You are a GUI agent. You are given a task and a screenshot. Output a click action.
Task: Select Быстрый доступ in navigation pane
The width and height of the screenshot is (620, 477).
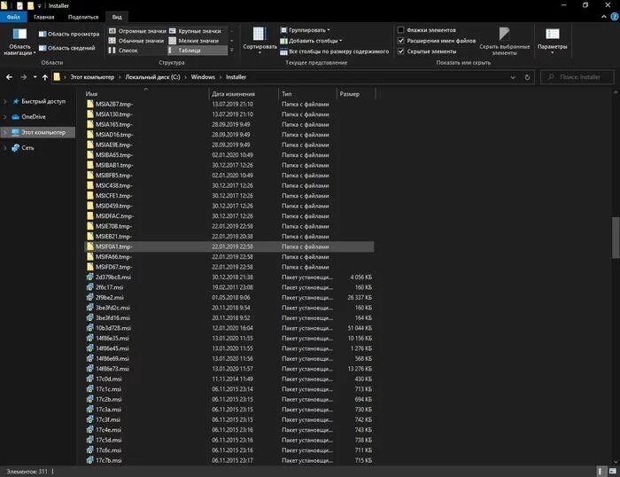[x=43, y=101]
